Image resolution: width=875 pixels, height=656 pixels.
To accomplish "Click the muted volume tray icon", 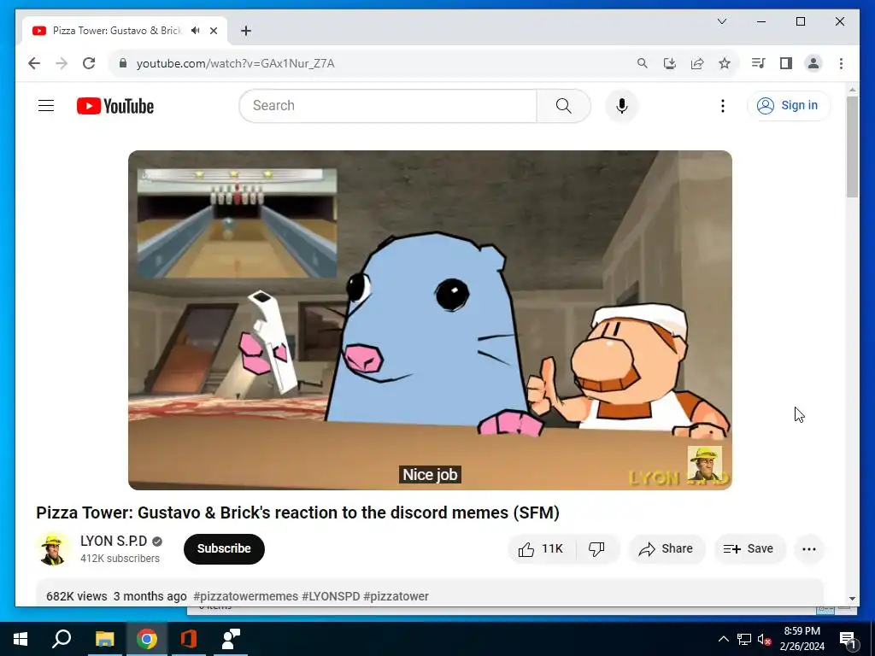I will coord(764,639).
